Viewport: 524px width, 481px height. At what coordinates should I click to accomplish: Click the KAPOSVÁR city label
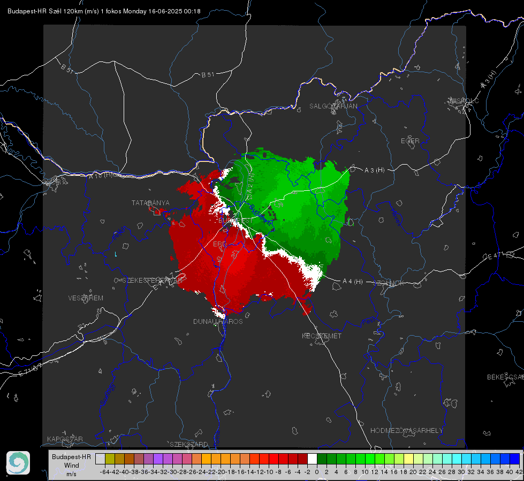pos(65,439)
